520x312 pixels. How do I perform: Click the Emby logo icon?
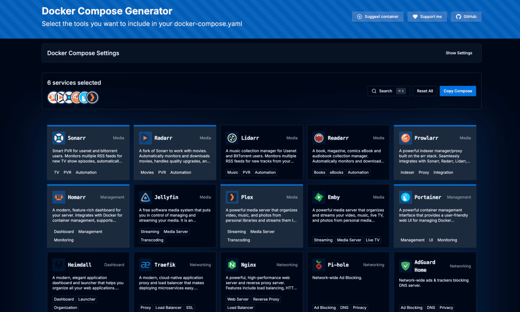pos(319,197)
